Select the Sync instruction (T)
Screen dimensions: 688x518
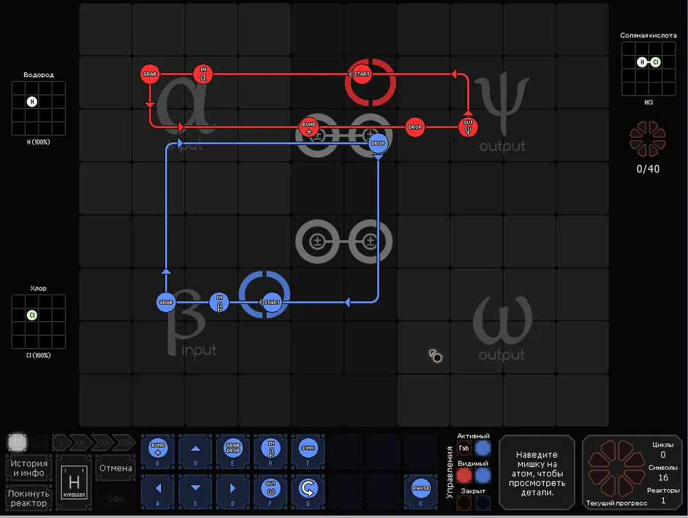click(x=308, y=450)
